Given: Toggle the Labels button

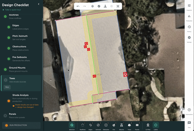Looking at the screenshot, I should [x=156, y=126].
